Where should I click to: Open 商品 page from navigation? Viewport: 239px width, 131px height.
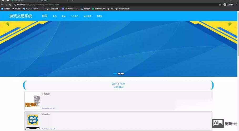pyautogui.click(x=64, y=16)
